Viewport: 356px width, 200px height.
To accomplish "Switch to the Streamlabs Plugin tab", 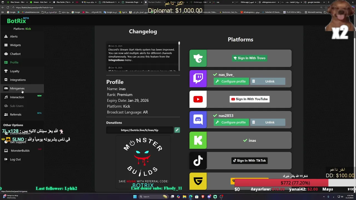I will 132,2.
